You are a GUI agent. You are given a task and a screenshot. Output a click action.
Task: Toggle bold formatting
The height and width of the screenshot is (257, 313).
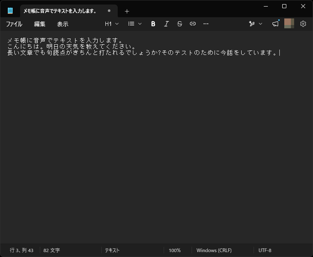153,24
